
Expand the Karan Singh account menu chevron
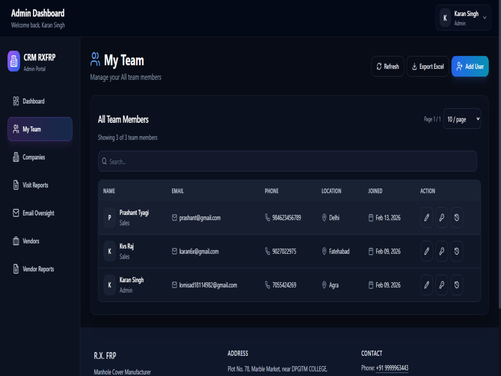(484, 18)
